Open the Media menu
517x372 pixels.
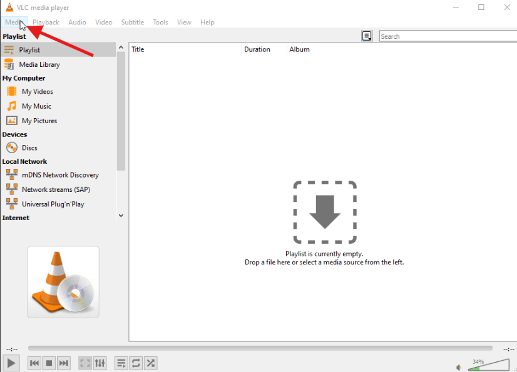pyautogui.click(x=14, y=22)
